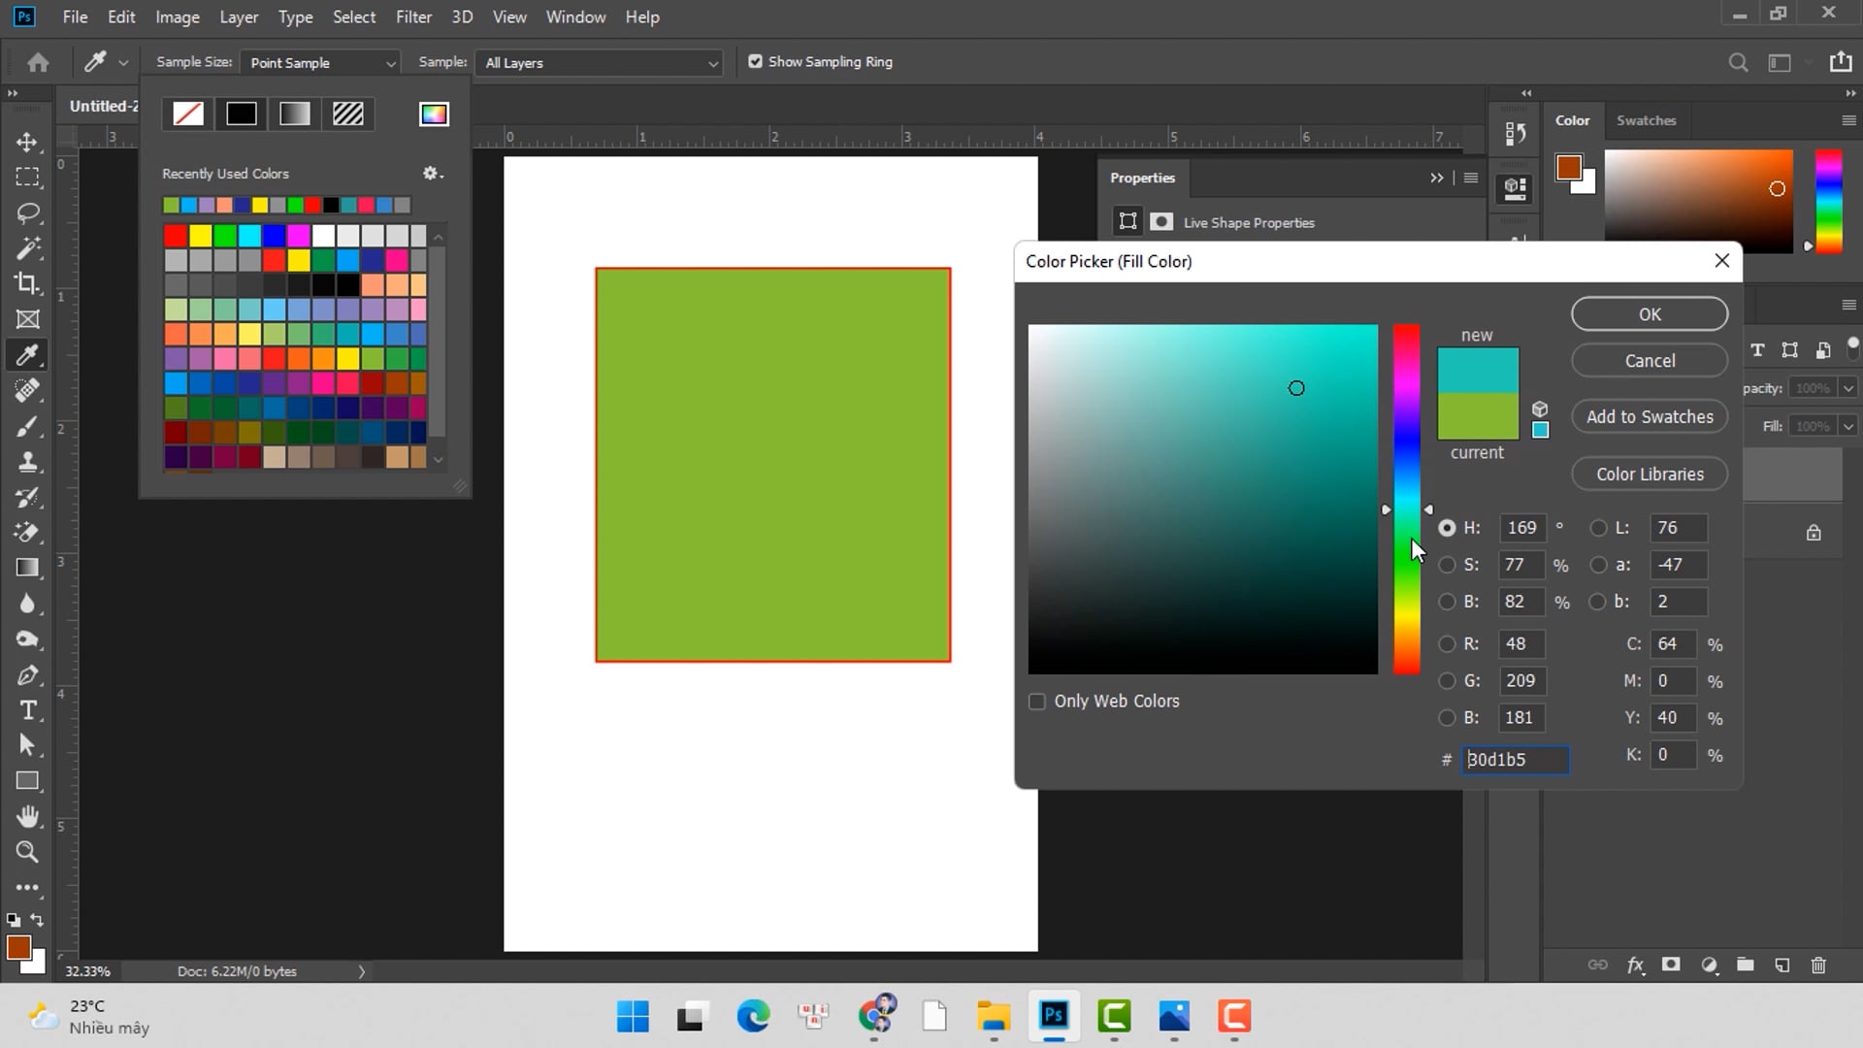Select the Rectangle shape tool

click(x=27, y=781)
